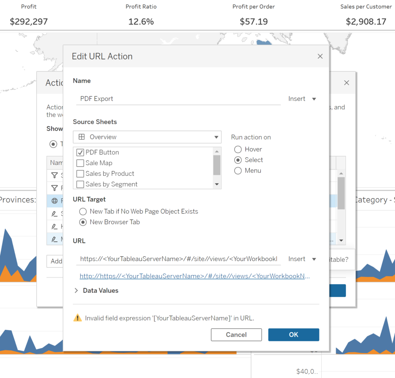Image resolution: width=395 pixels, height=378 pixels.
Task: Open the Insert dropdown next to the URL field
Action: (x=302, y=259)
